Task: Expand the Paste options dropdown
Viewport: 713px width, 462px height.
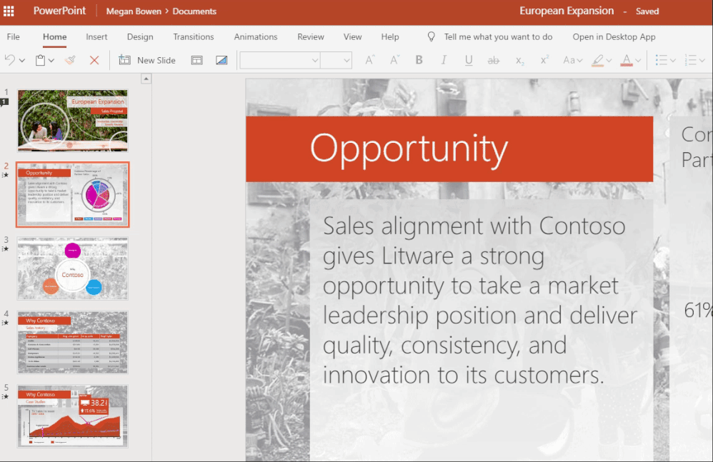Action: tap(51, 61)
